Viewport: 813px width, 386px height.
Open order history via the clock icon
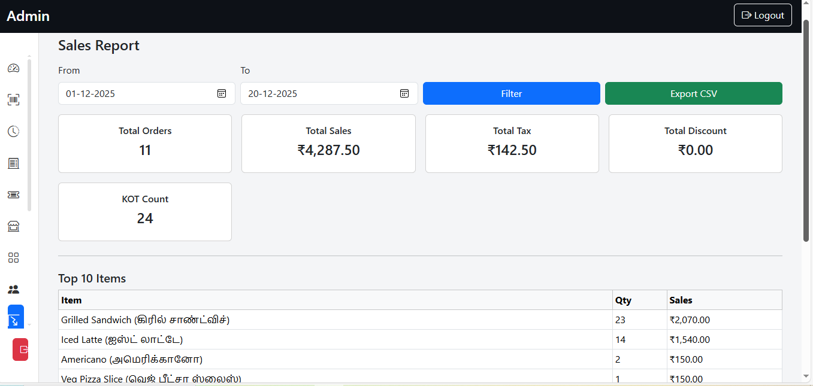coord(13,131)
